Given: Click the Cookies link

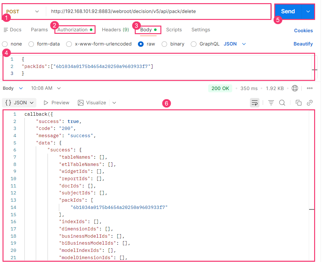Looking at the screenshot, I should pos(303,30).
